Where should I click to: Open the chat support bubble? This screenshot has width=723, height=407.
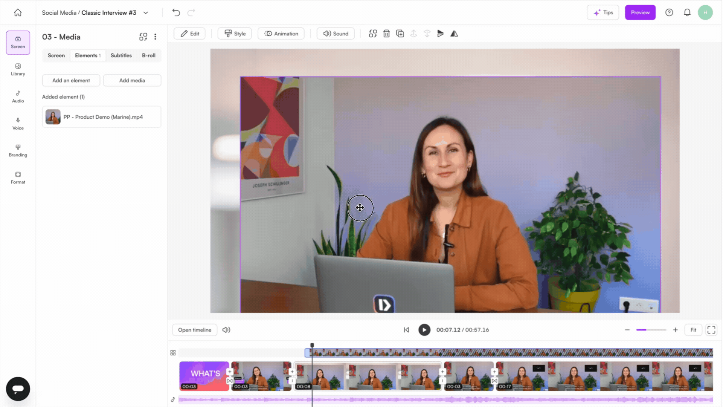[x=18, y=389]
